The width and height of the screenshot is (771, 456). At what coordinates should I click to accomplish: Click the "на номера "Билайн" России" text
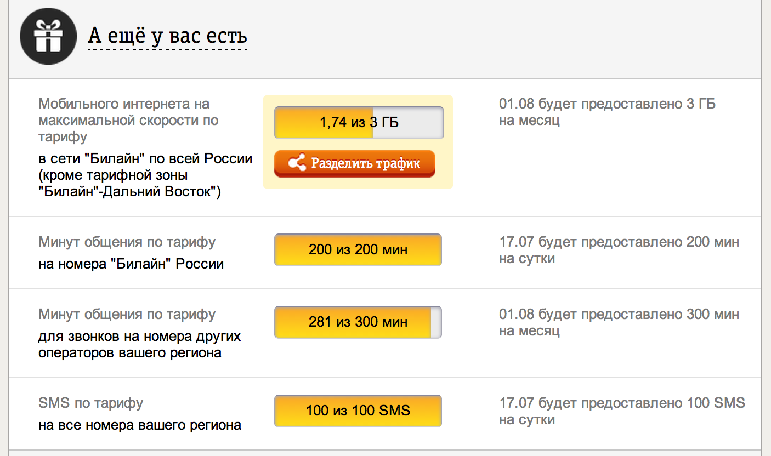(131, 264)
